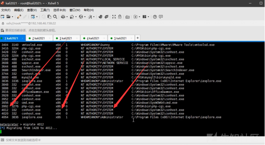Click the meterpreter prompt text
265x145 pixels.
tap(9, 124)
